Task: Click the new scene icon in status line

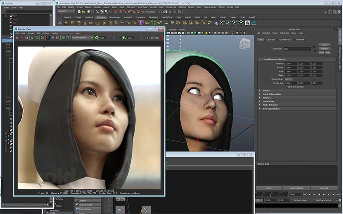Action: click(x=79, y=12)
